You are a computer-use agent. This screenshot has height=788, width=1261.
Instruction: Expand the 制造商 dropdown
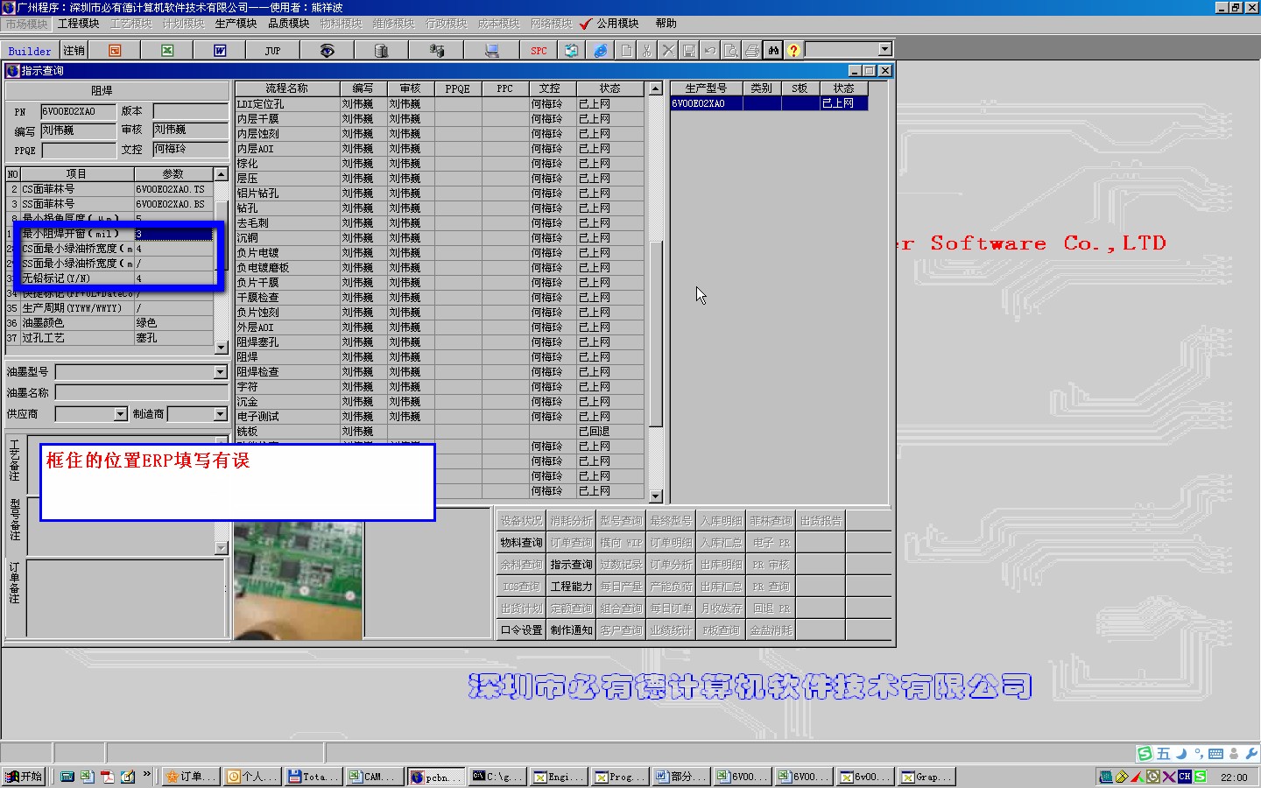point(221,414)
